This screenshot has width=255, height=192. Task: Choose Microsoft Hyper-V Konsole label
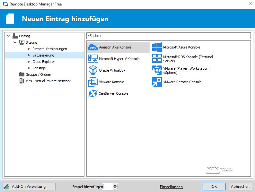pos(119,59)
